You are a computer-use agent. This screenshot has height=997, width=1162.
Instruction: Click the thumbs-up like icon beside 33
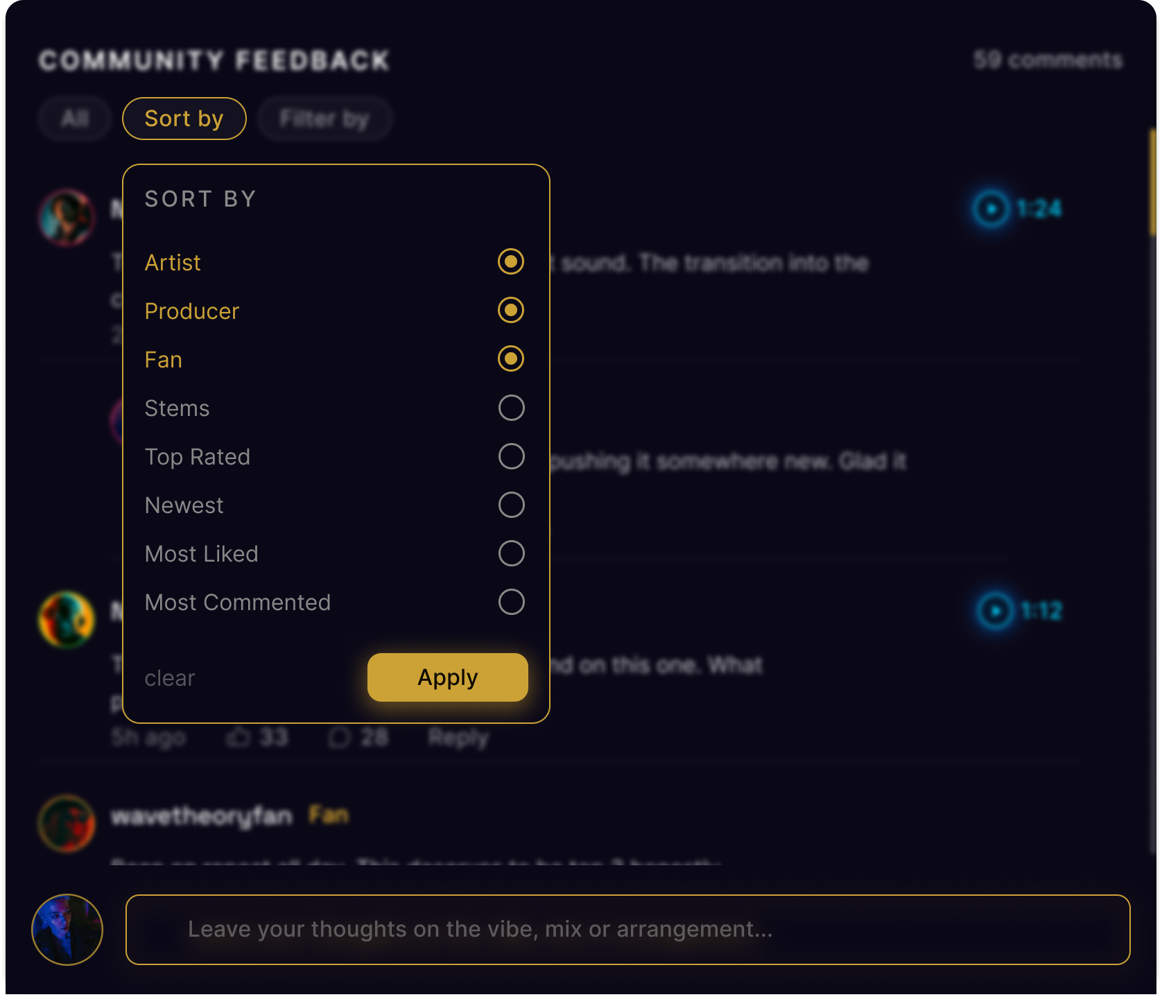pos(239,737)
